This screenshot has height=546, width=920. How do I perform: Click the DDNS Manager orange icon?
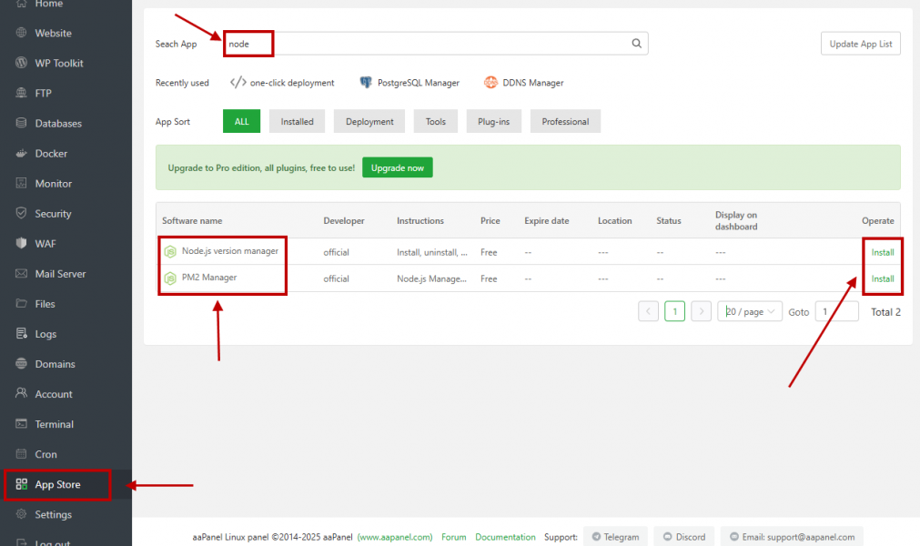[x=490, y=82]
